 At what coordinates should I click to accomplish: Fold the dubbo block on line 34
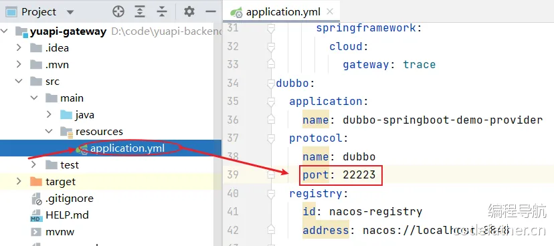[x=271, y=84]
